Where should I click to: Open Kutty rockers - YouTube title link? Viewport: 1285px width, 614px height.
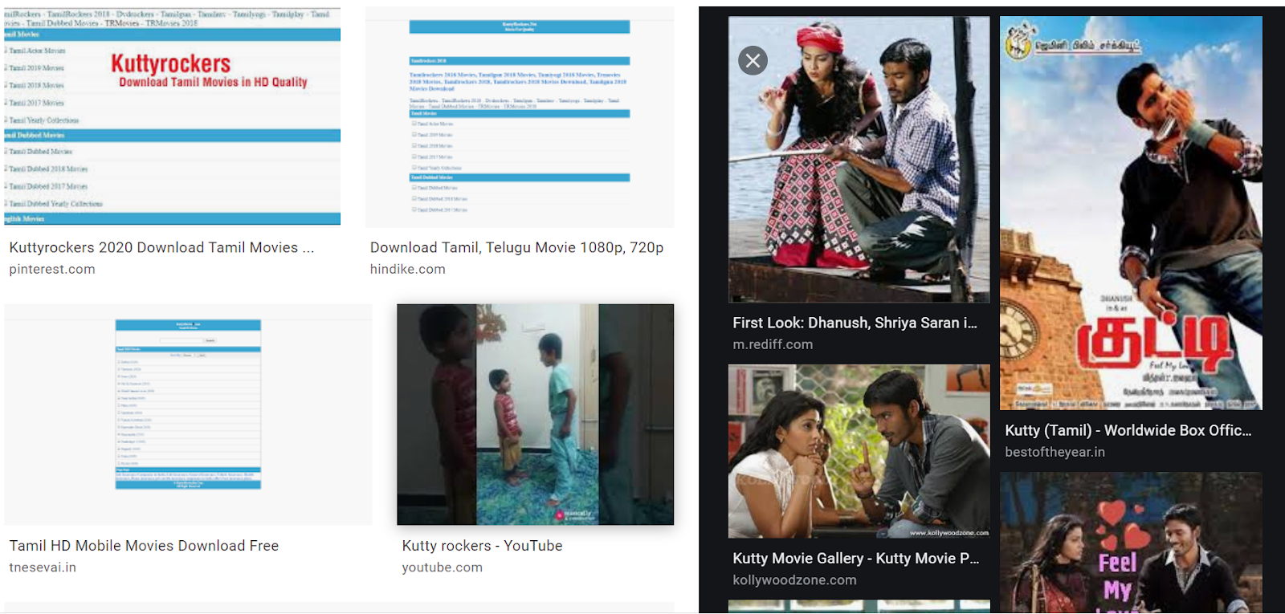point(482,546)
